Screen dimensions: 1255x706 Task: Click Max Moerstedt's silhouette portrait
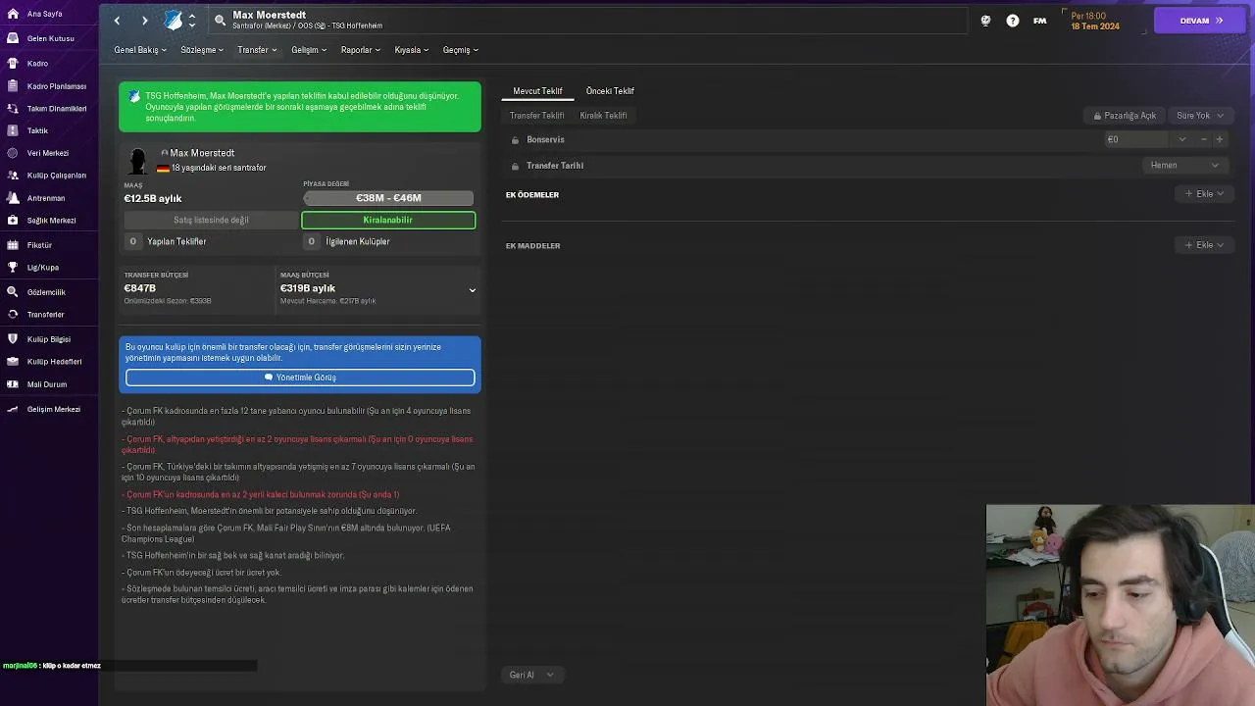pyautogui.click(x=138, y=161)
